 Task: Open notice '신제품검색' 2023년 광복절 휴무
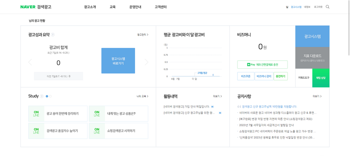277,138
